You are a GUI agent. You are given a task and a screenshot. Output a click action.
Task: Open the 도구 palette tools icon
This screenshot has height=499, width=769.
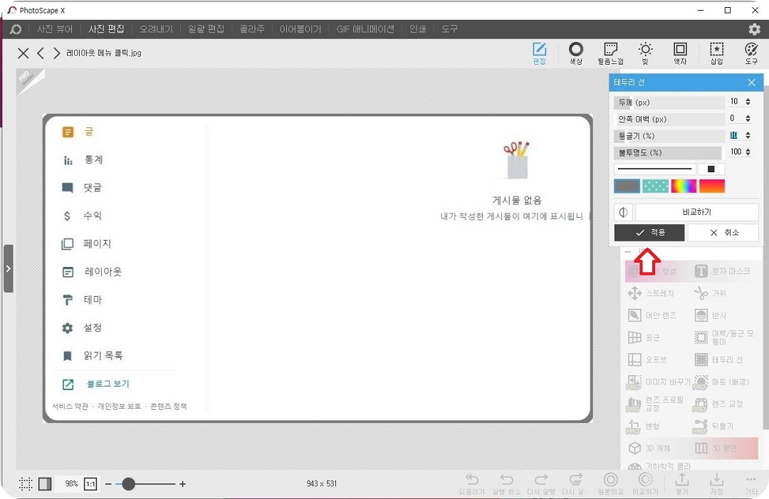(751, 53)
